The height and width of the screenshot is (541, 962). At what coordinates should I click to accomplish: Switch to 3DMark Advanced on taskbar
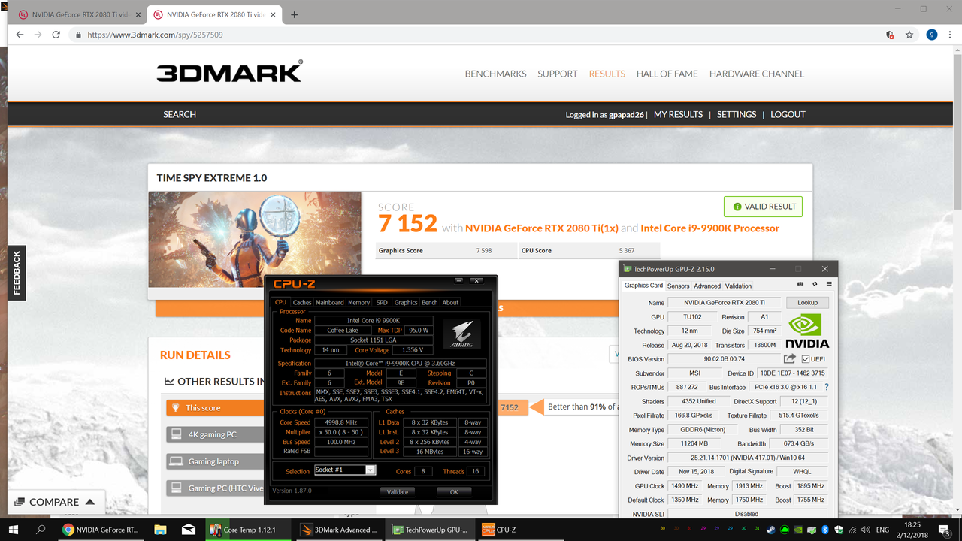[338, 530]
